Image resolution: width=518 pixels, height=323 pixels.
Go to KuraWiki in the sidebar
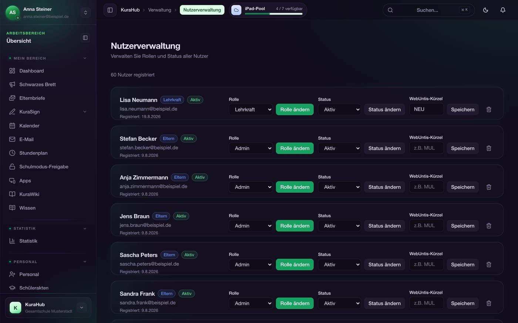coord(48,194)
